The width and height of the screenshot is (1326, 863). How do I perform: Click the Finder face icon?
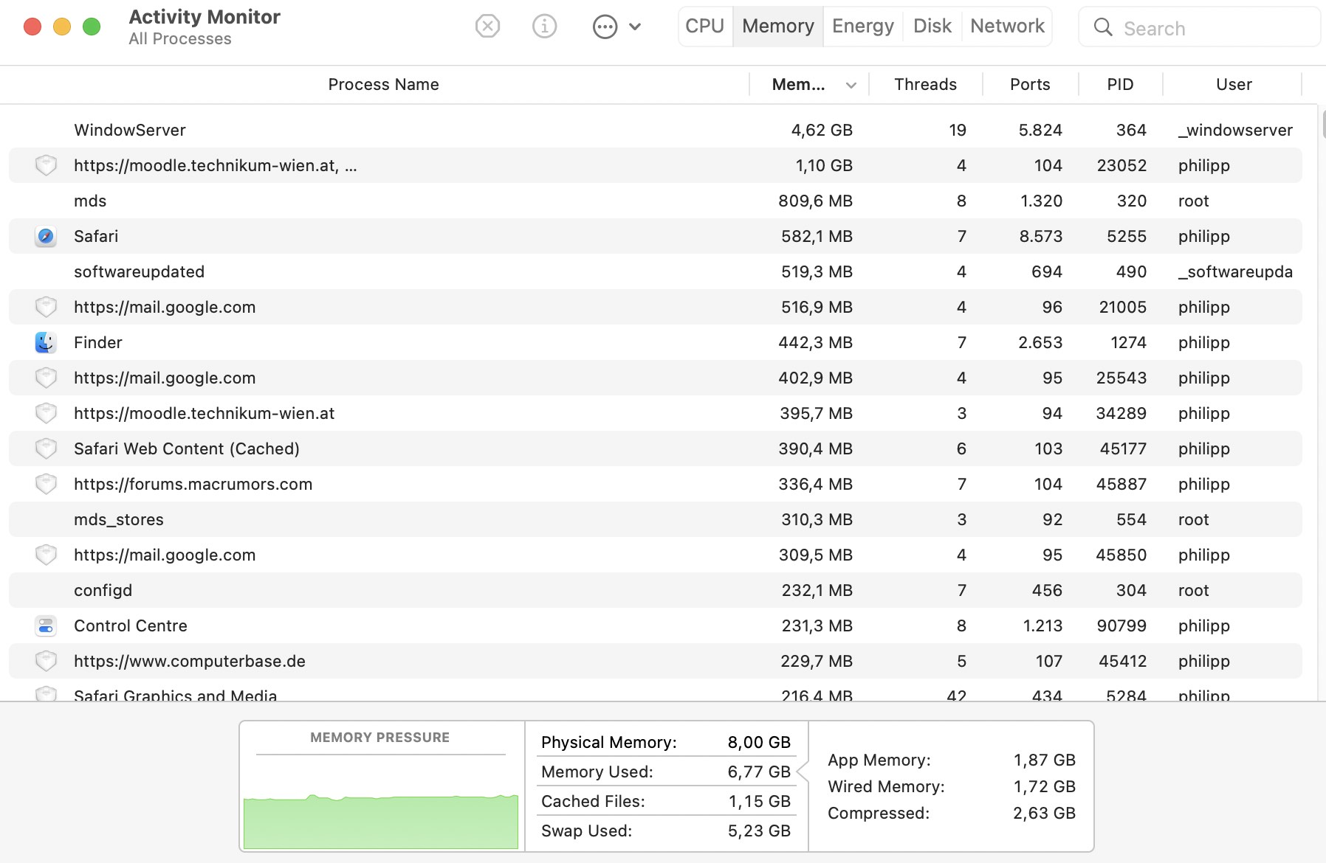click(x=46, y=343)
